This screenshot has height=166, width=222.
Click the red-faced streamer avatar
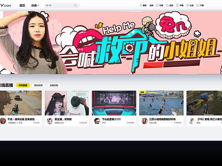point(3,121)
